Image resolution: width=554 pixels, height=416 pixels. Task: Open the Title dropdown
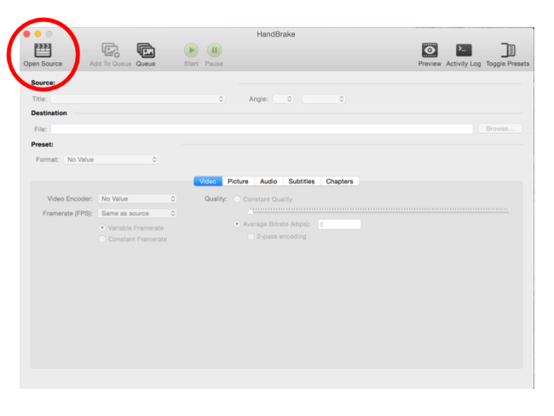138,99
